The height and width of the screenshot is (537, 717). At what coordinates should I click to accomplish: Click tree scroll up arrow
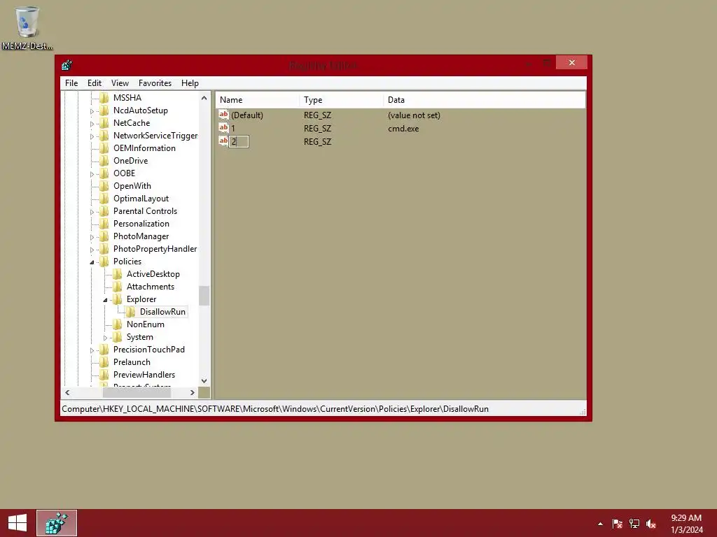click(204, 98)
